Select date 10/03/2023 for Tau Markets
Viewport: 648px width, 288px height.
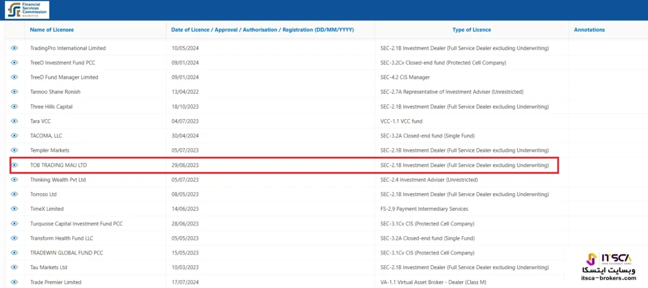[185, 267]
